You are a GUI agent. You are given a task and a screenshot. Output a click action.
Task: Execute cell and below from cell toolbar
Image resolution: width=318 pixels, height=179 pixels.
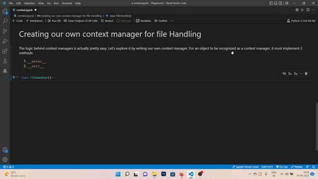coord(296,74)
